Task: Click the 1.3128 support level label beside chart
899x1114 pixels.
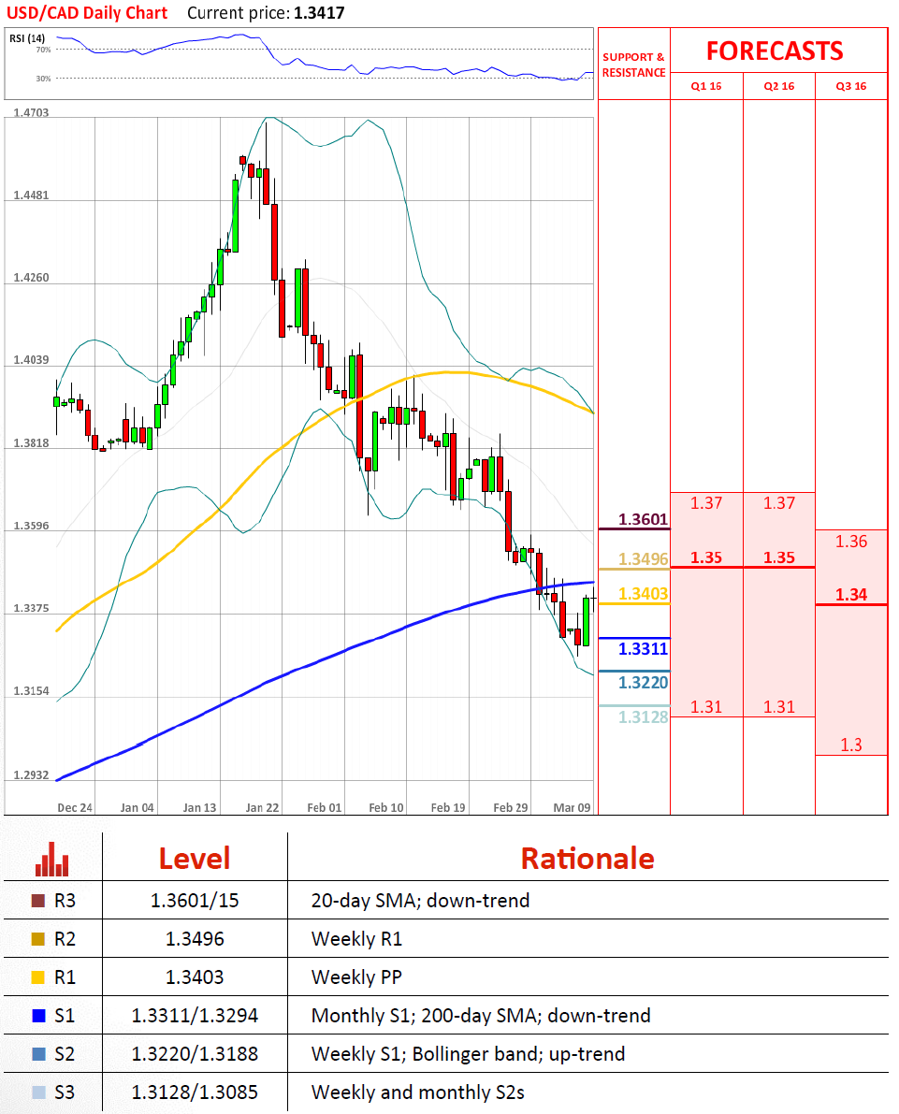Action: click(x=643, y=716)
